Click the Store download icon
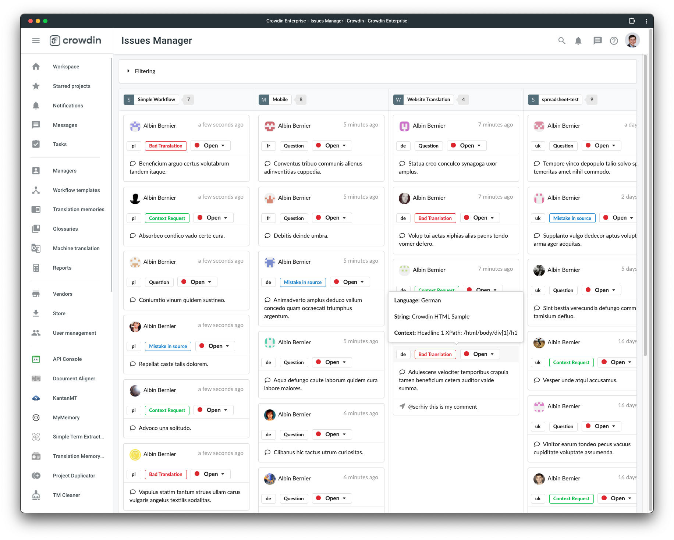674x540 pixels. point(36,313)
